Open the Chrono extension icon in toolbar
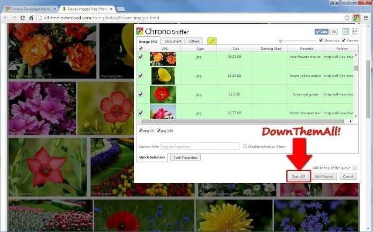The height and width of the screenshot is (232, 373). coord(356,18)
